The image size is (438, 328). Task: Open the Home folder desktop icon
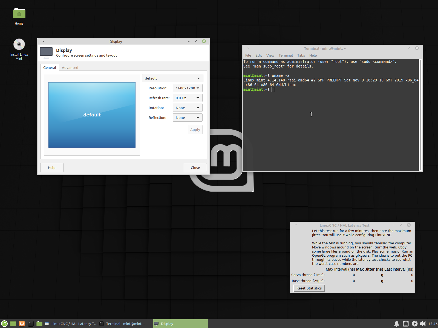[19, 16]
